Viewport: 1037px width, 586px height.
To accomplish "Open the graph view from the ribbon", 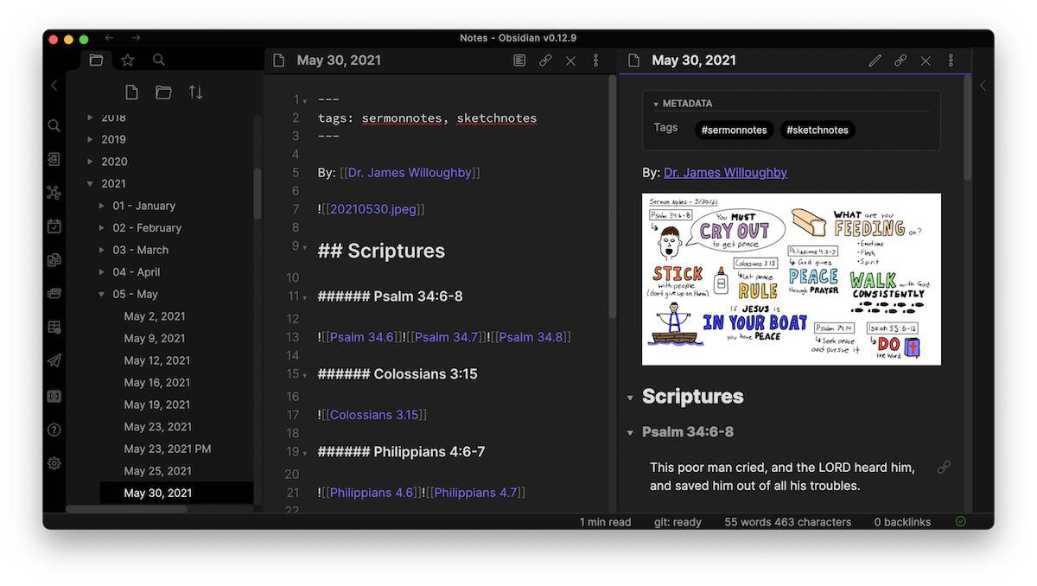I will click(54, 193).
